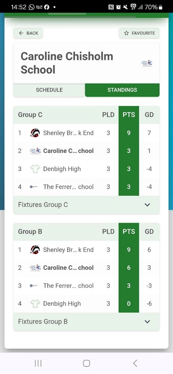173x374 pixels.
Task: Tap Android home navigation button
Action: tap(86, 363)
